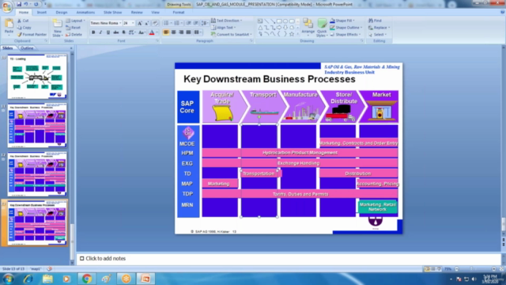This screenshot has width=506, height=285.
Task: Open the Arrange options
Action: [x=308, y=26]
